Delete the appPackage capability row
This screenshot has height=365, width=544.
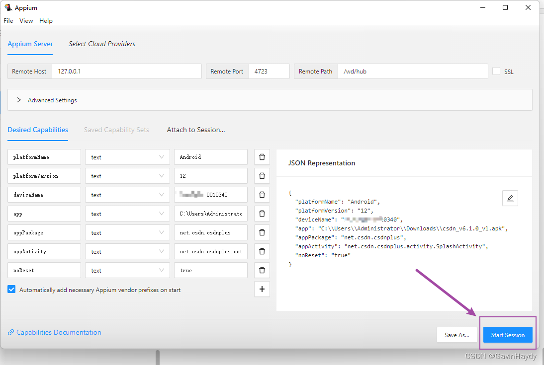262,232
